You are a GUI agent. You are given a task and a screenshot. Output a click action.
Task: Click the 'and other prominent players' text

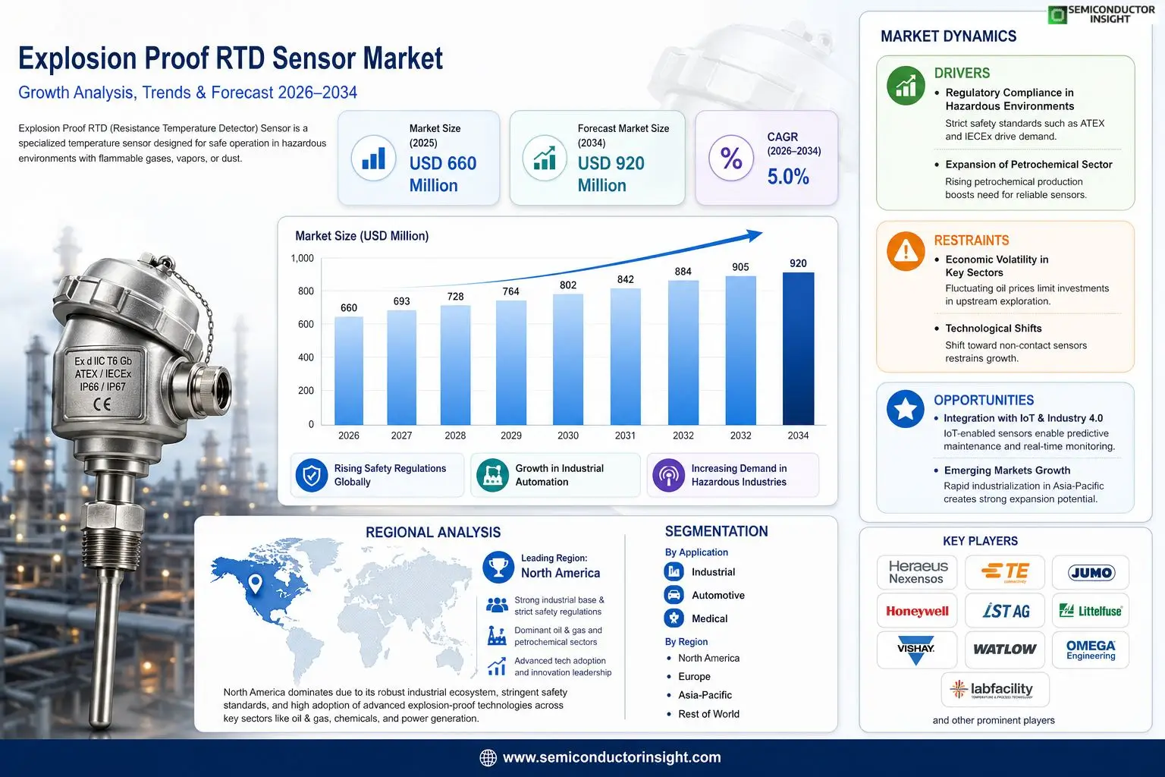coord(994,720)
